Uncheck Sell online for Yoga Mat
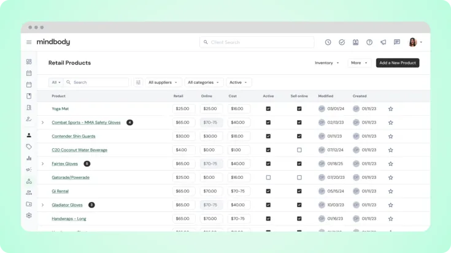 pos(299,108)
